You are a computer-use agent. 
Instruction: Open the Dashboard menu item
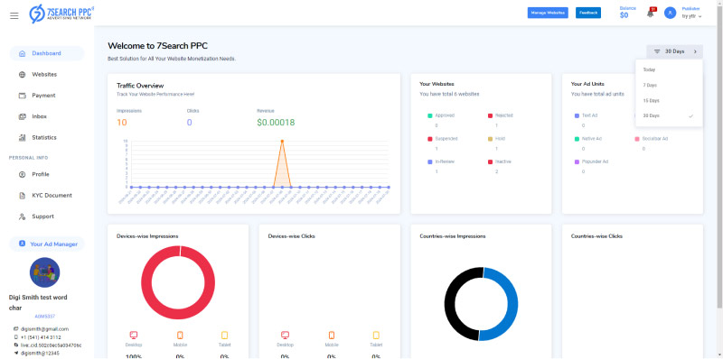tap(47, 53)
